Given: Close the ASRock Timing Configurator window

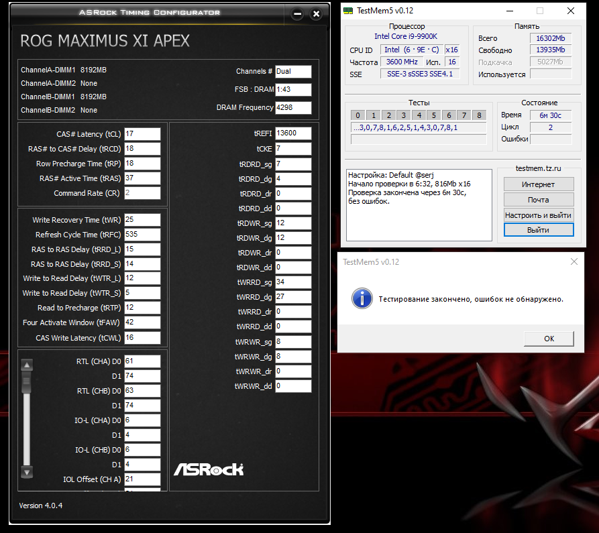Looking at the screenshot, I should [x=317, y=14].
